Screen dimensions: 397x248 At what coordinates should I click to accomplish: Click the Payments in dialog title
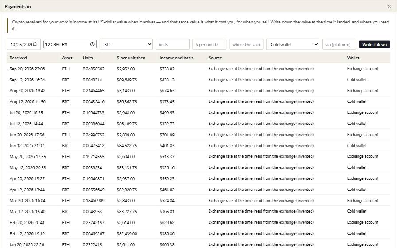click(x=17, y=6)
